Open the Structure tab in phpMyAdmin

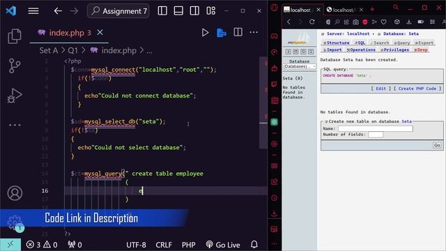pyautogui.click(x=336, y=43)
